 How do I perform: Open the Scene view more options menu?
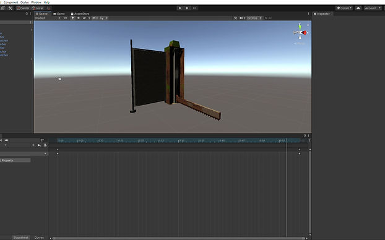pyautogui.click(x=309, y=14)
